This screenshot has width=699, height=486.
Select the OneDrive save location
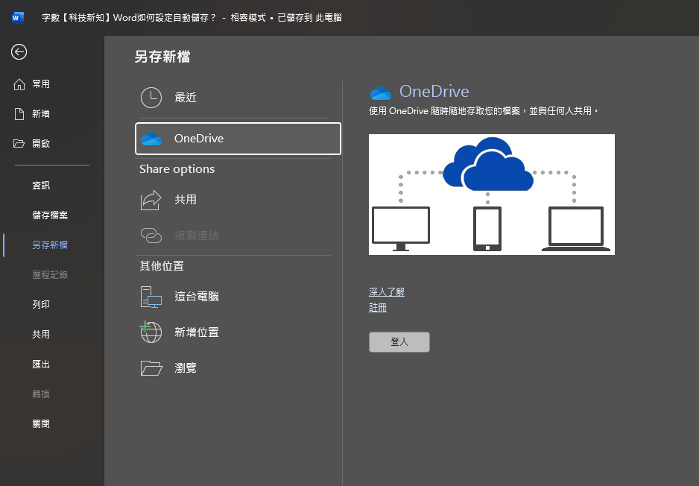(238, 139)
